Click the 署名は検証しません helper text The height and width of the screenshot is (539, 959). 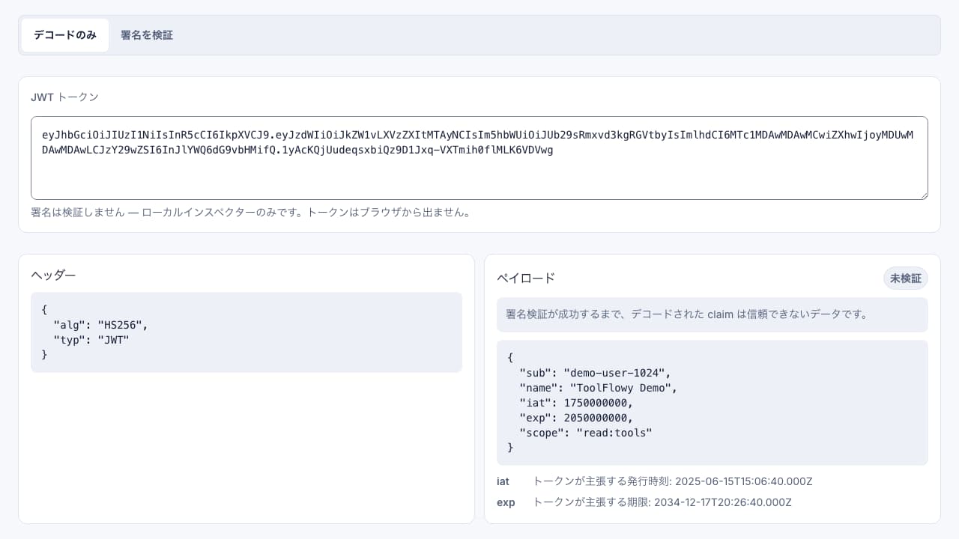click(x=250, y=213)
